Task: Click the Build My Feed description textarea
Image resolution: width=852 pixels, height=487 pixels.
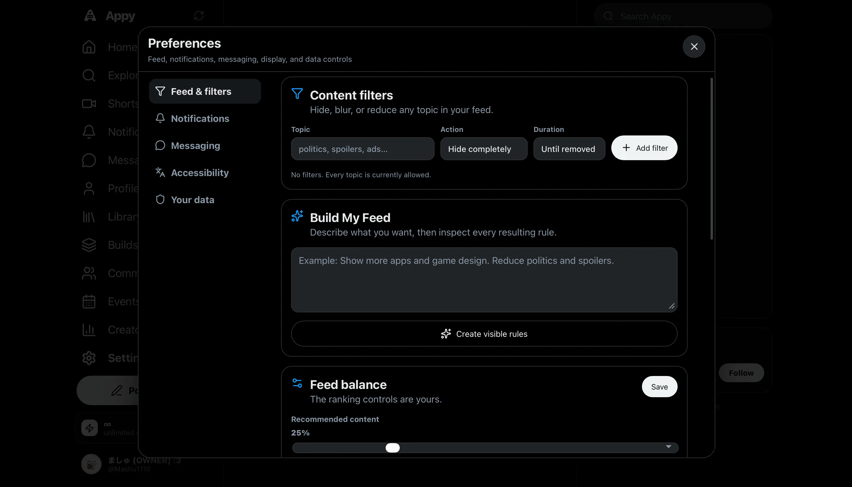Action: click(x=484, y=280)
